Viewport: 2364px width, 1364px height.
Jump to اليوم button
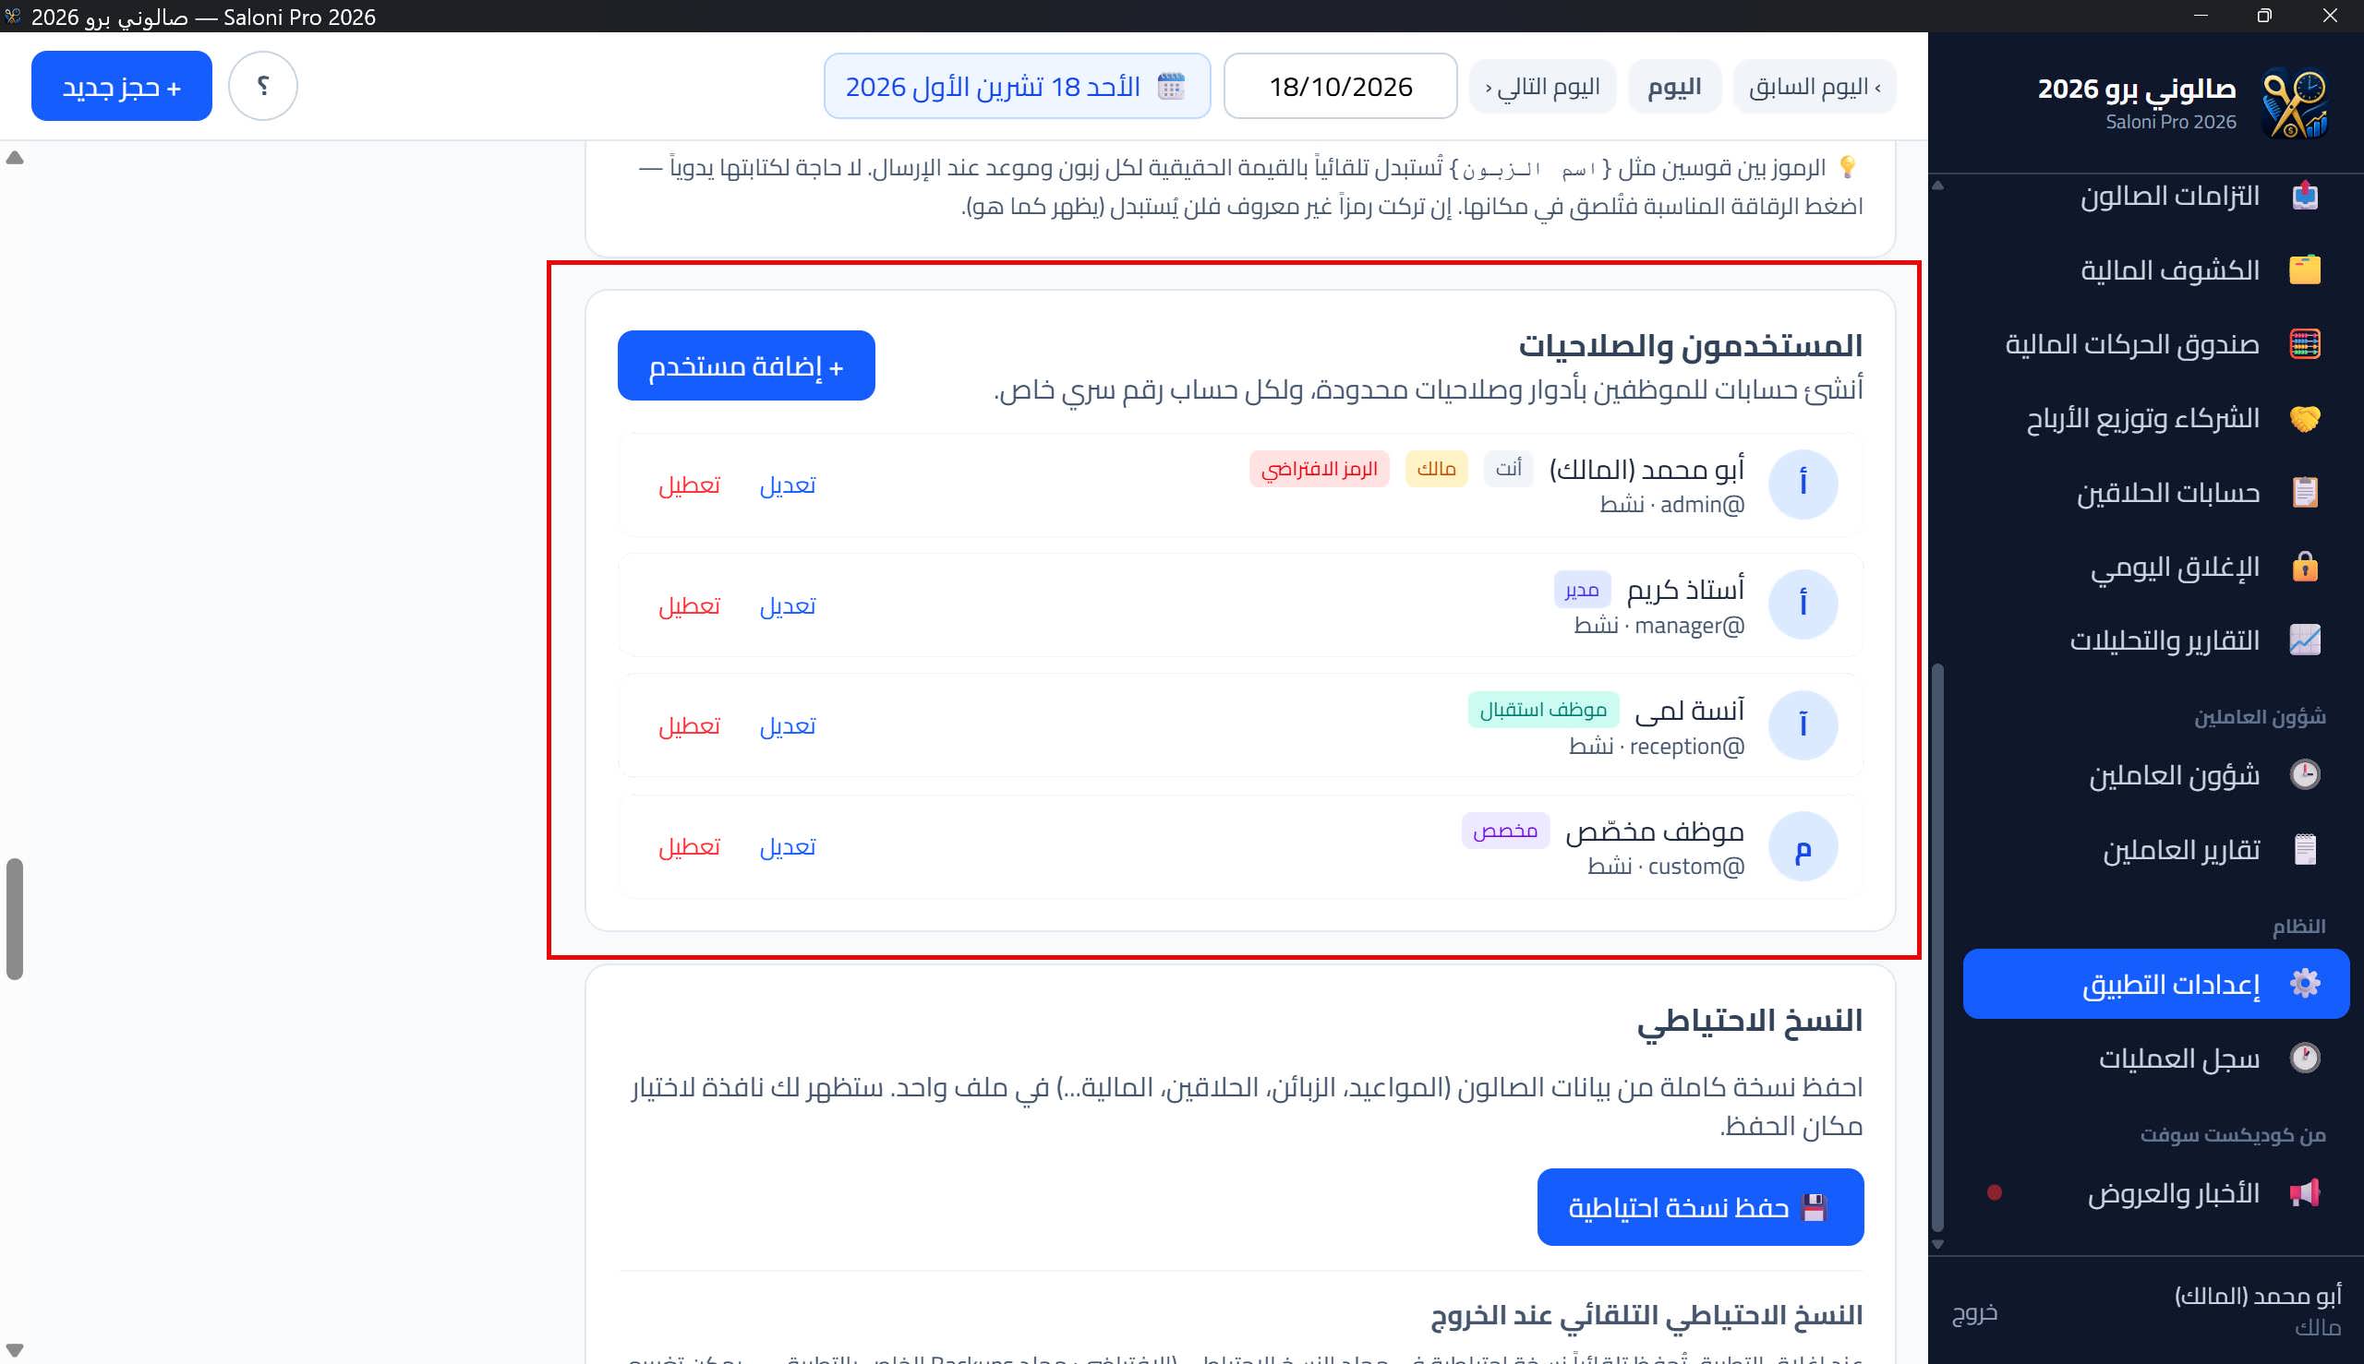click(1674, 86)
